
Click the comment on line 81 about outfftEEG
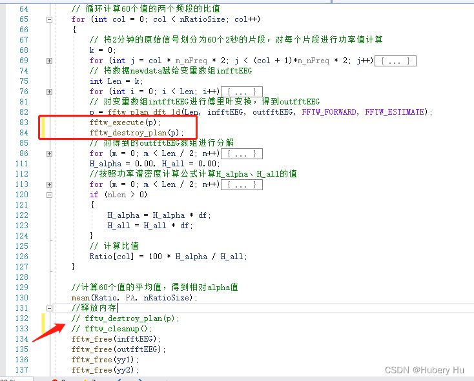coord(205,102)
